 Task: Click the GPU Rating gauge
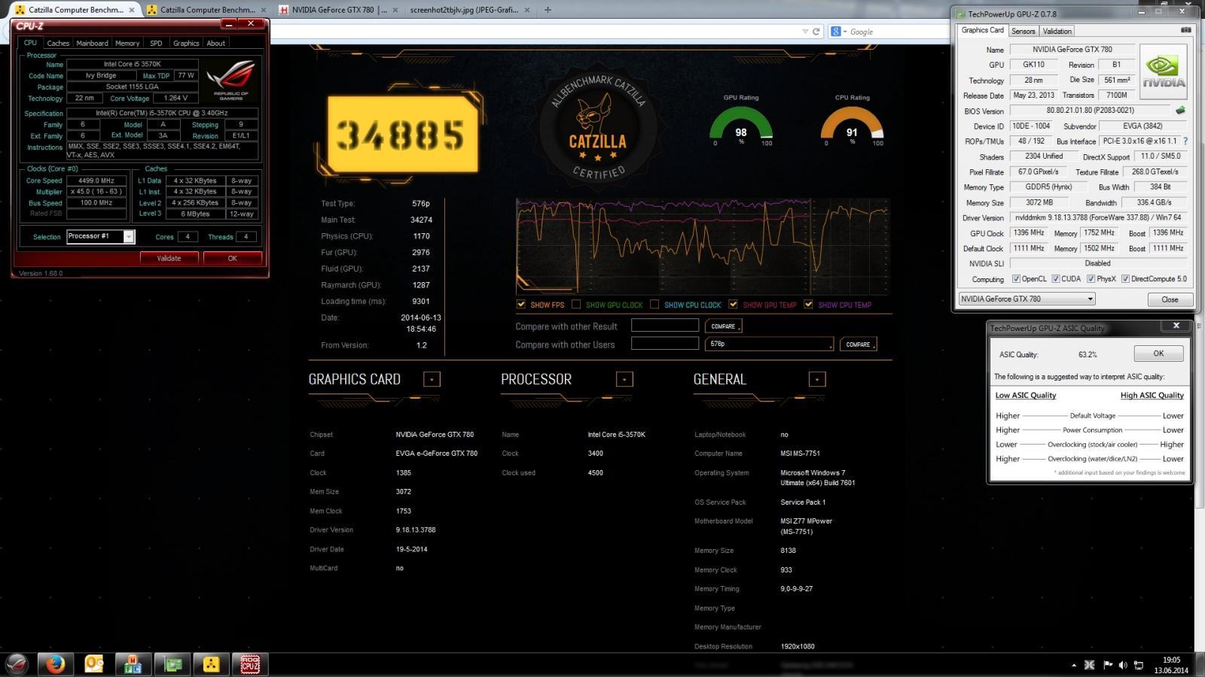(x=741, y=126)
